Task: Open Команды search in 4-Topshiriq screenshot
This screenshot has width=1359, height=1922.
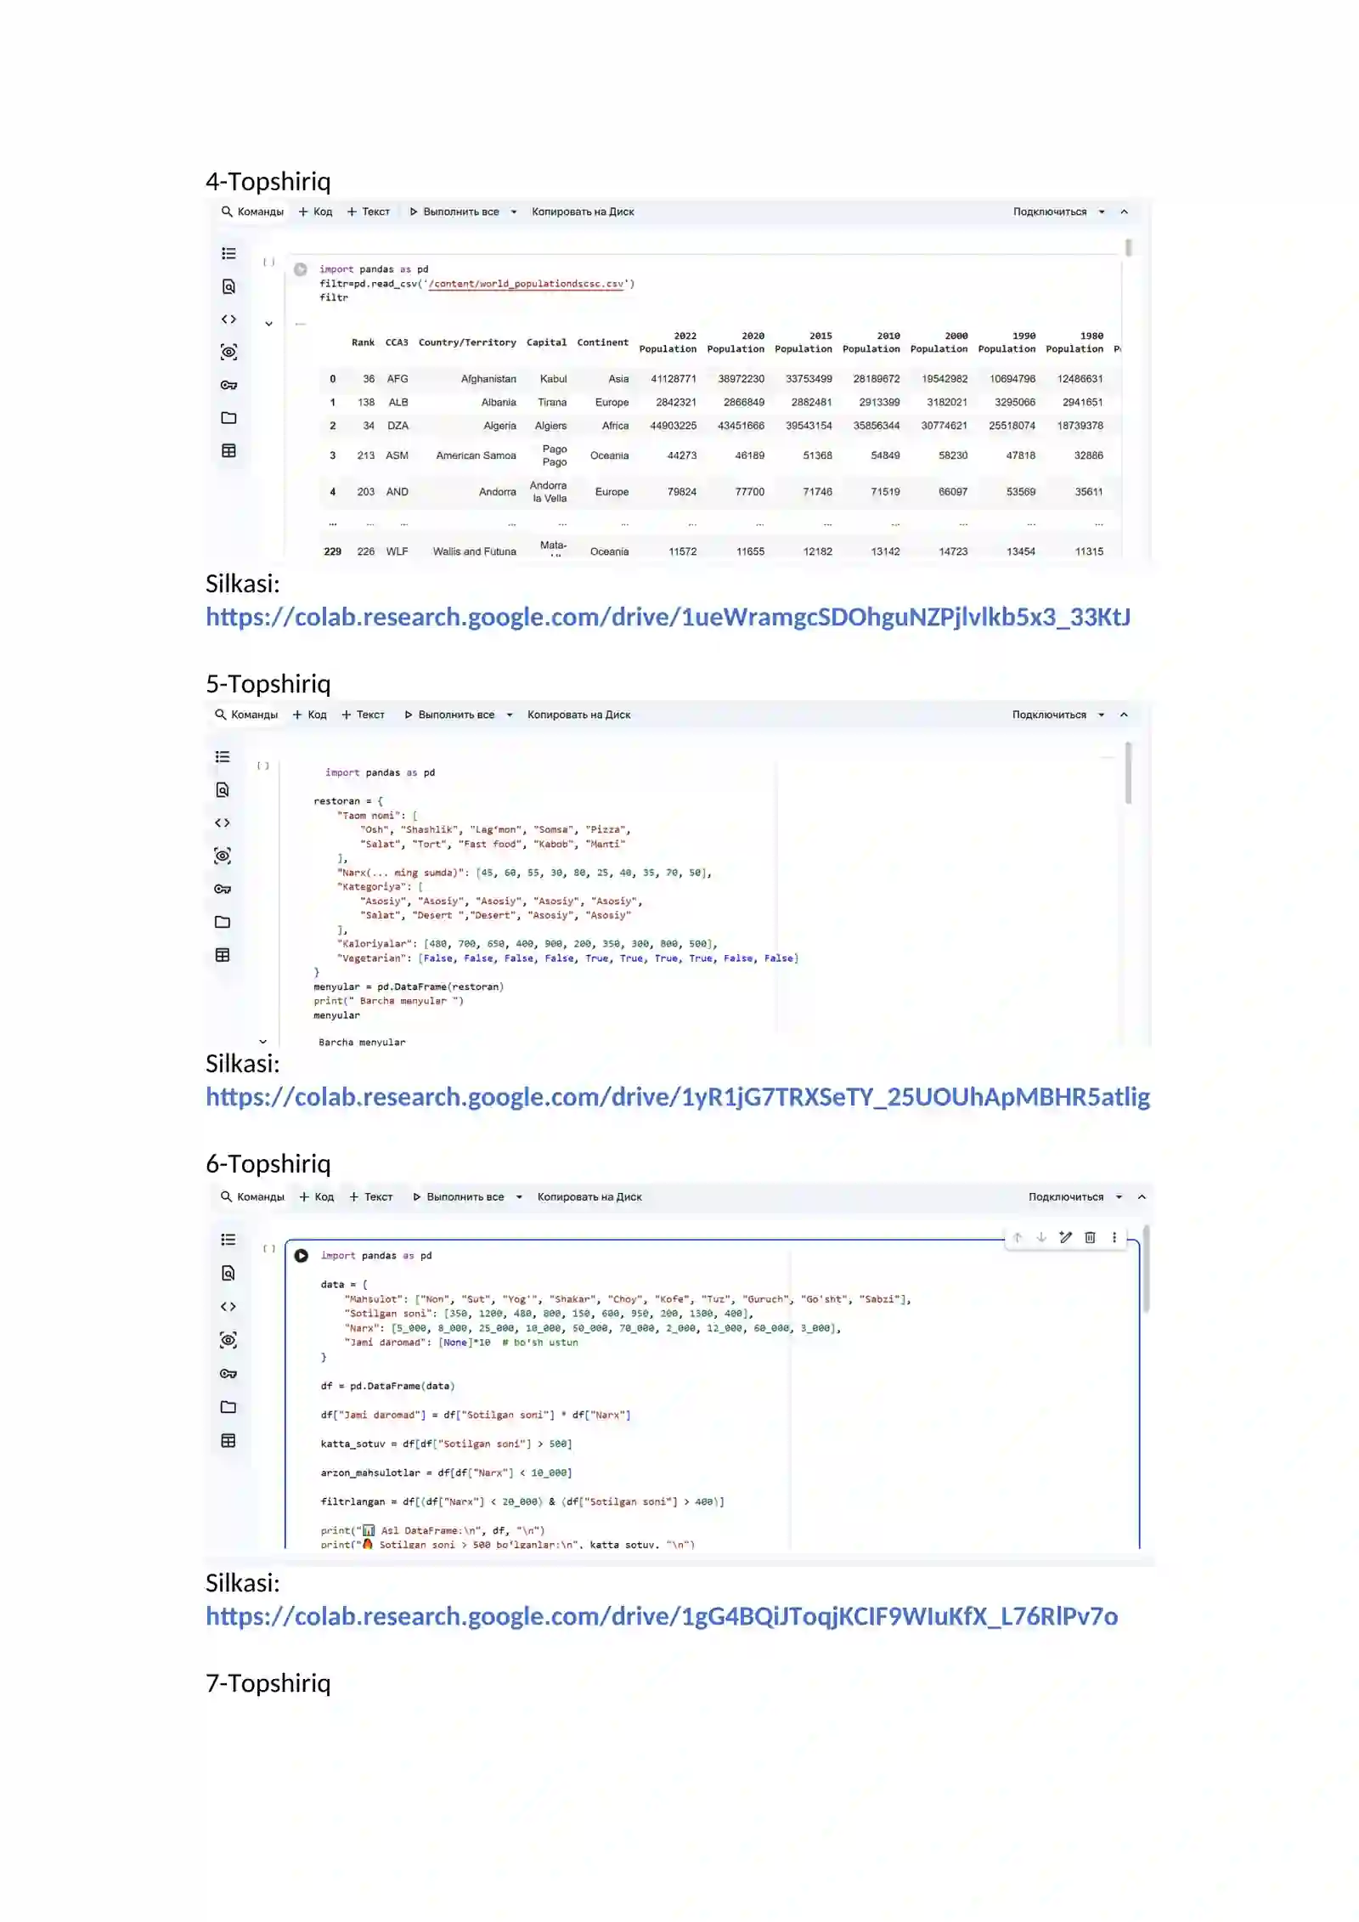Action: (x=252, y=212)
